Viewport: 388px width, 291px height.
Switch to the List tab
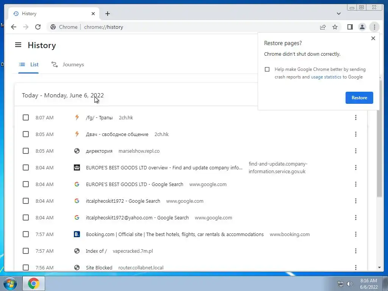[28, 64]
